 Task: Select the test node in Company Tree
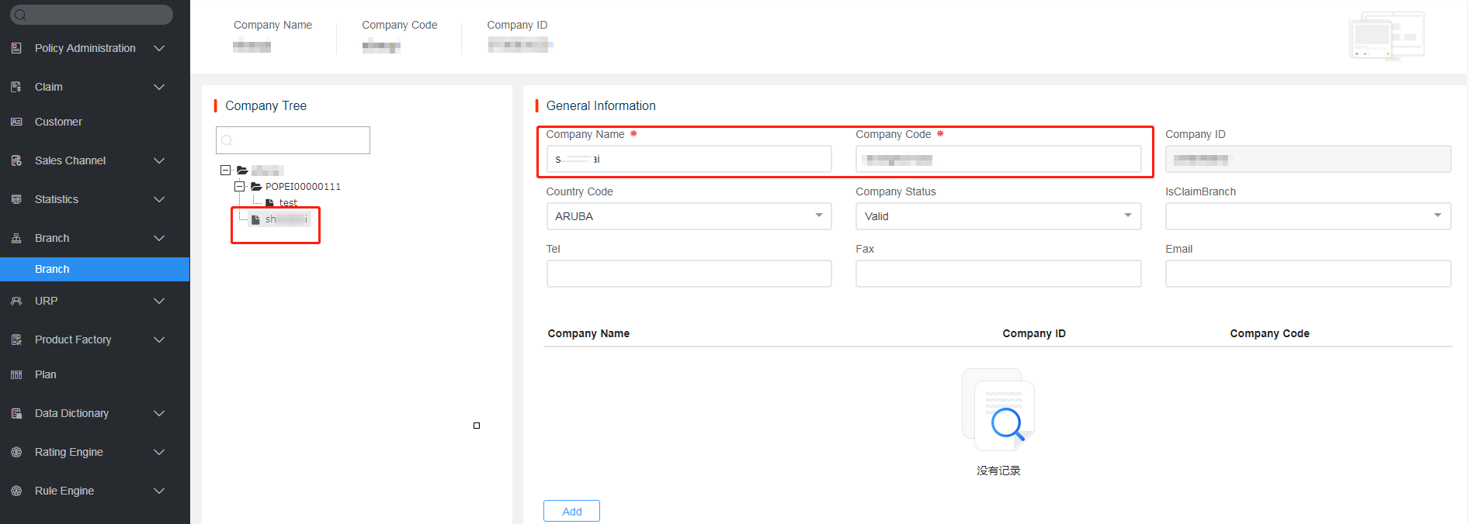(x=288, y=202)
